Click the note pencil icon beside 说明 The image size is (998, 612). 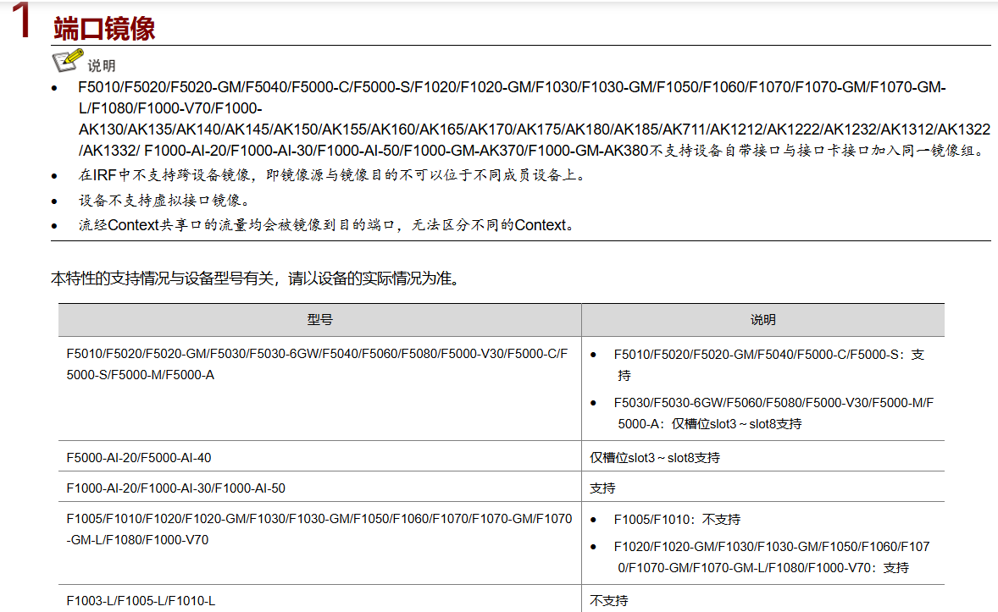(68, 60)
